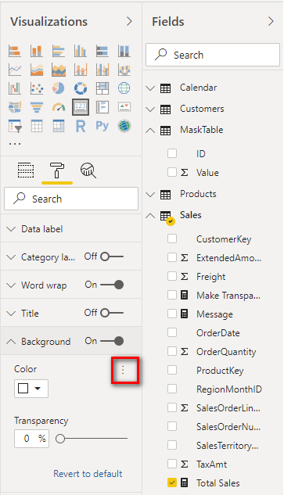This screenshot has width=284, height=495.
Task: Collapse the MaskTable table
Action: 150,130
